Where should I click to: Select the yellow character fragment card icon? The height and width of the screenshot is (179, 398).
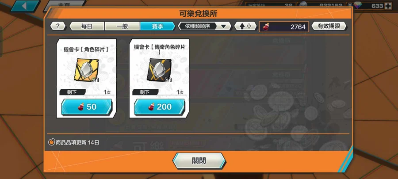click(x=86, y=69)
